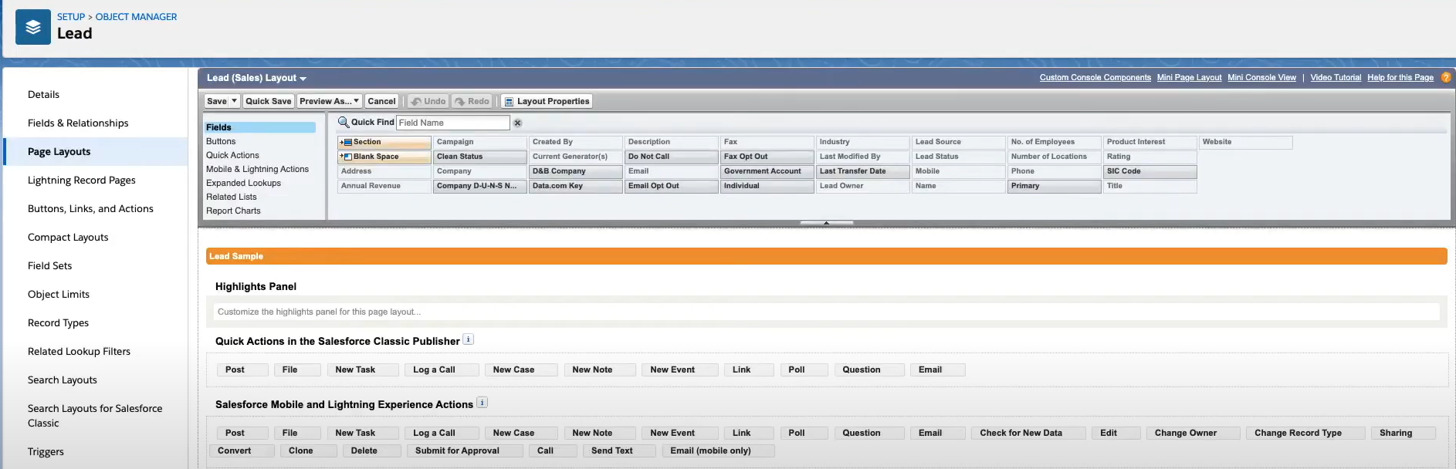Select Report Charts palette category
This screenshot has height=469, width=1456.
pyautogui.click(x=233, y=211)
